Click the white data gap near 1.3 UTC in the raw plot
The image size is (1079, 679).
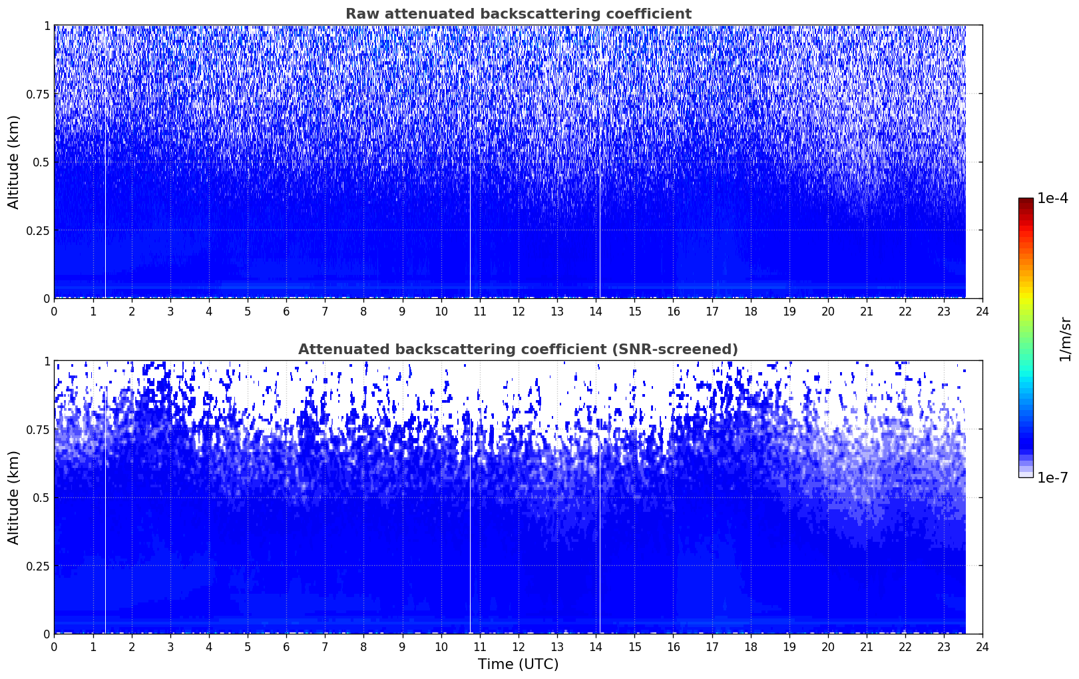105,162
